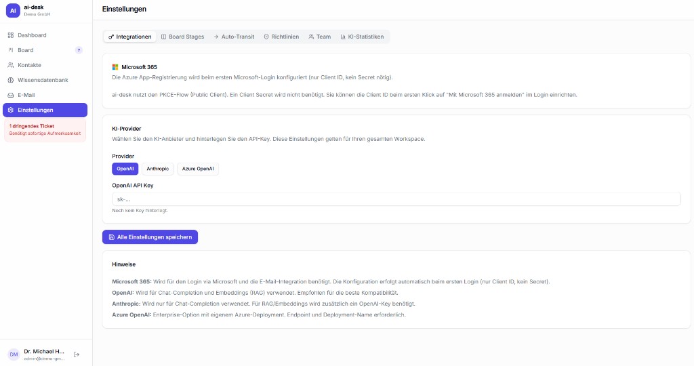Click the ai-desk logo icon
Screen dimensions: 694x366
(x=14, y=10)
